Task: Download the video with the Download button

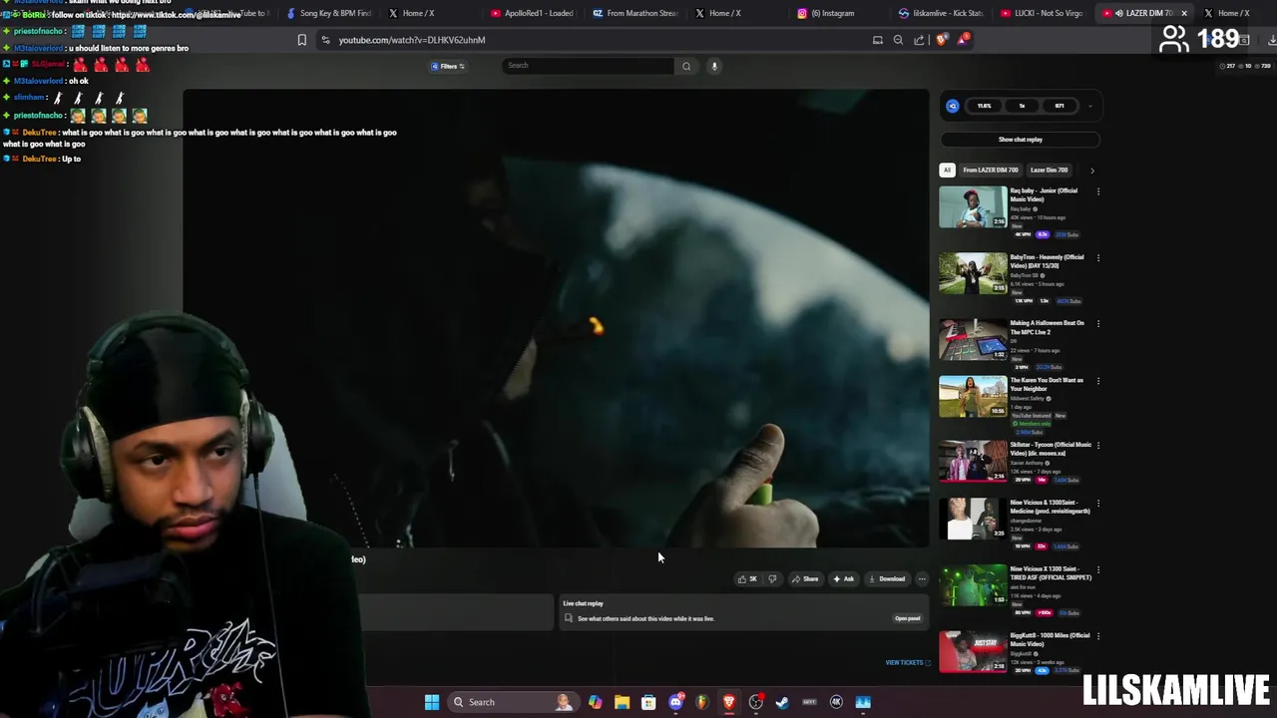Action: coord(887,579)
